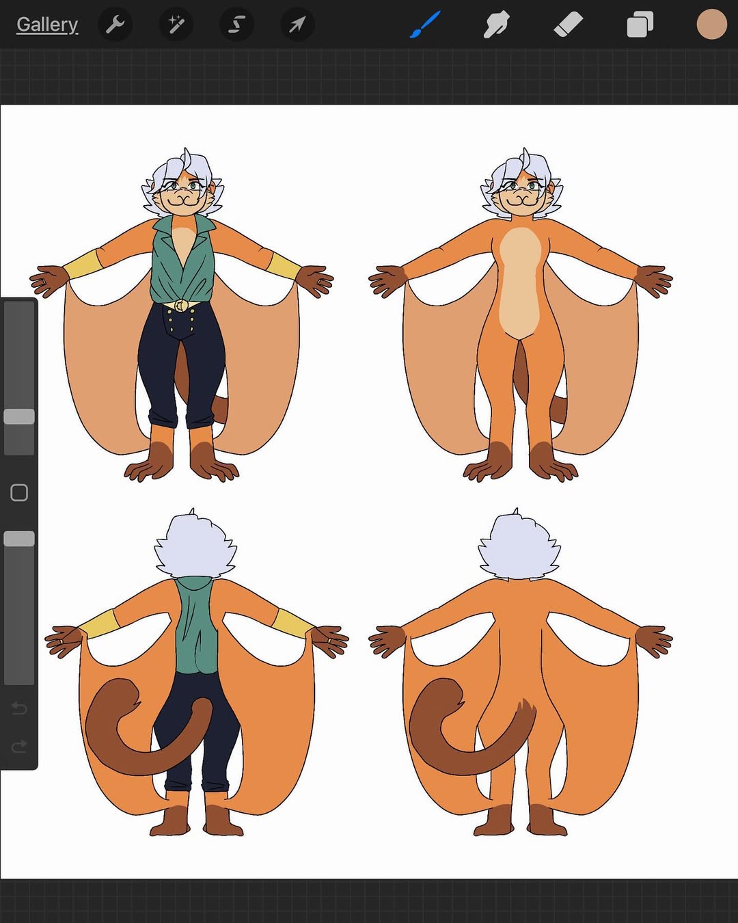Activate the Selection tool
The width and height of the screenshot is (738, 923).
[236, 25]
